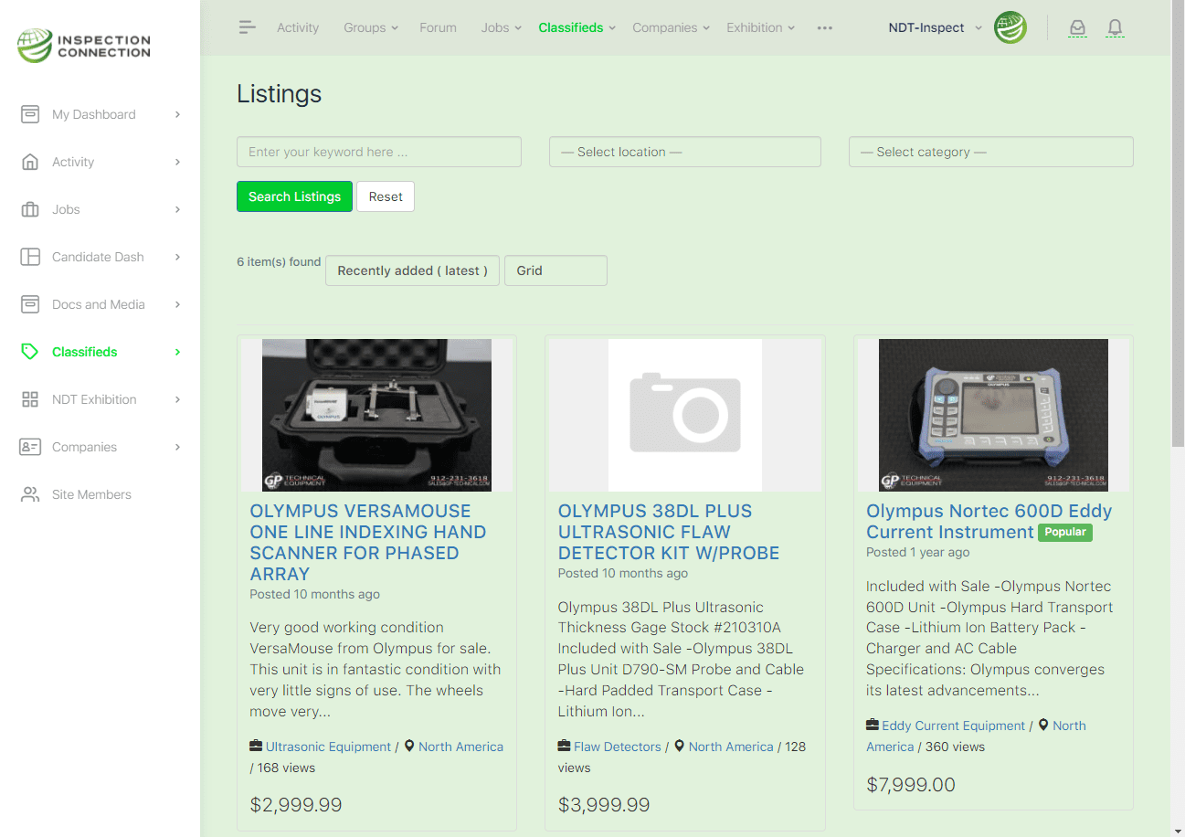Click the Reset button
This screenshot has width=1185, height=837.
(386, 196)
